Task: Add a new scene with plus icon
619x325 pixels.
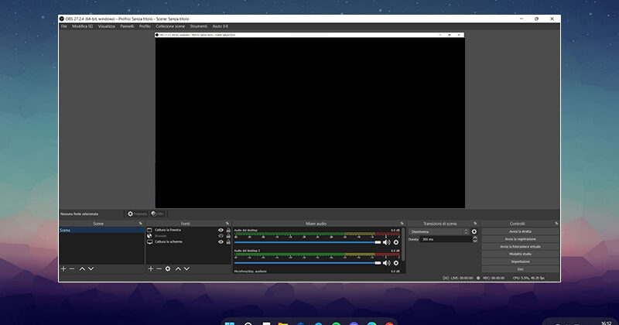Action: coord(63,269)
